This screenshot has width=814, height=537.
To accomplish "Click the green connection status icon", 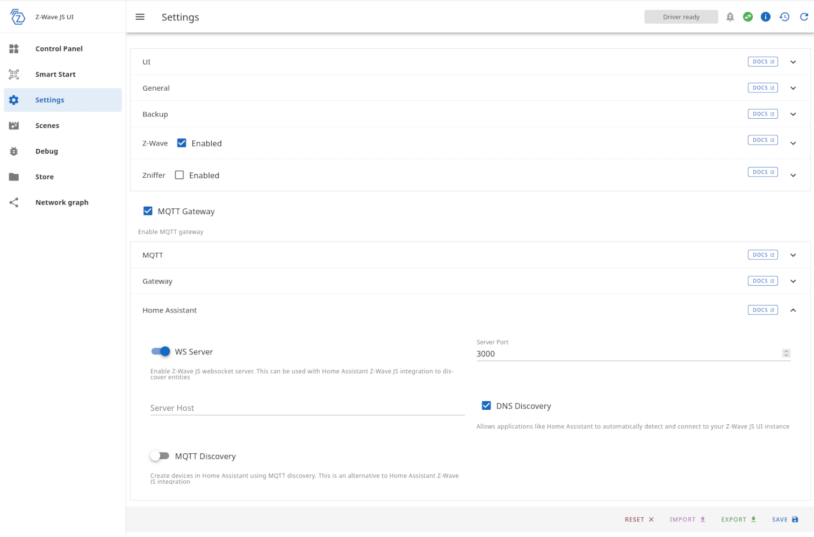I will tap(748, 17).
